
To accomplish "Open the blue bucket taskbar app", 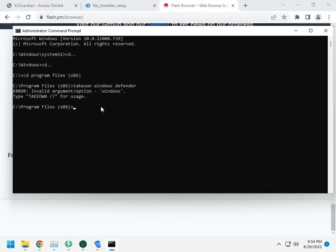I will point(97,244).
